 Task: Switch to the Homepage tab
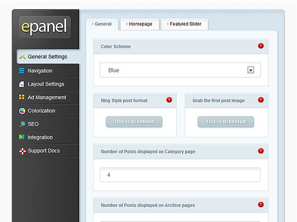point(140,24)
